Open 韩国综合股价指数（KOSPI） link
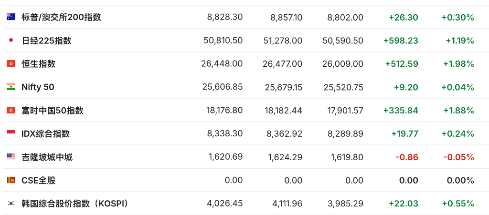Screen dimensions: 489x215 point(74,204)
